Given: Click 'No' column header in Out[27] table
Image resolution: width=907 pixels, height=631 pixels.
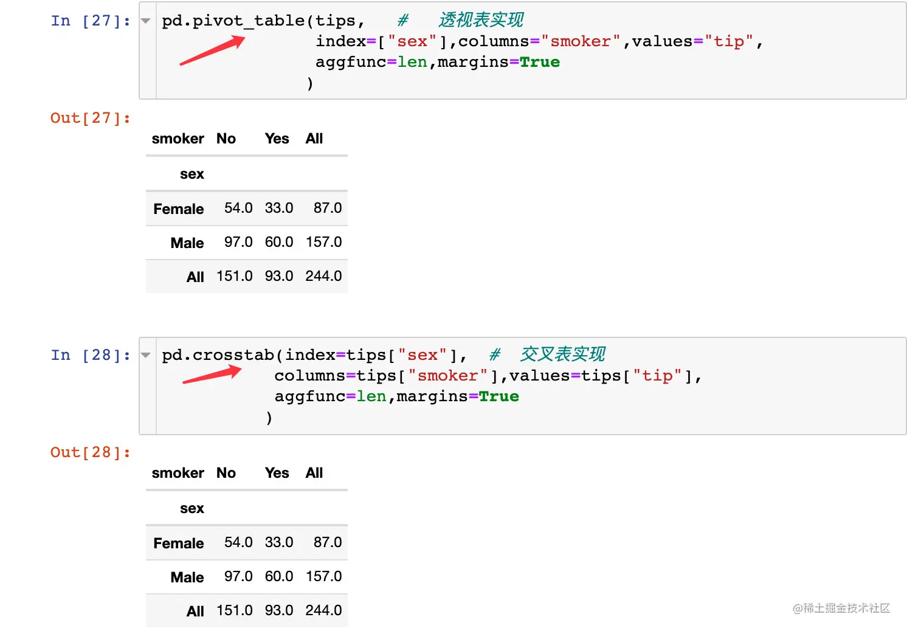Looking at the screenshot, I should tap(226, 139).
